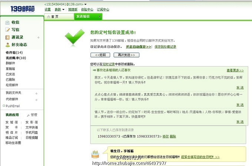Click the home icon on 首页 tab

pyautogui.click(x=49, y=17)
